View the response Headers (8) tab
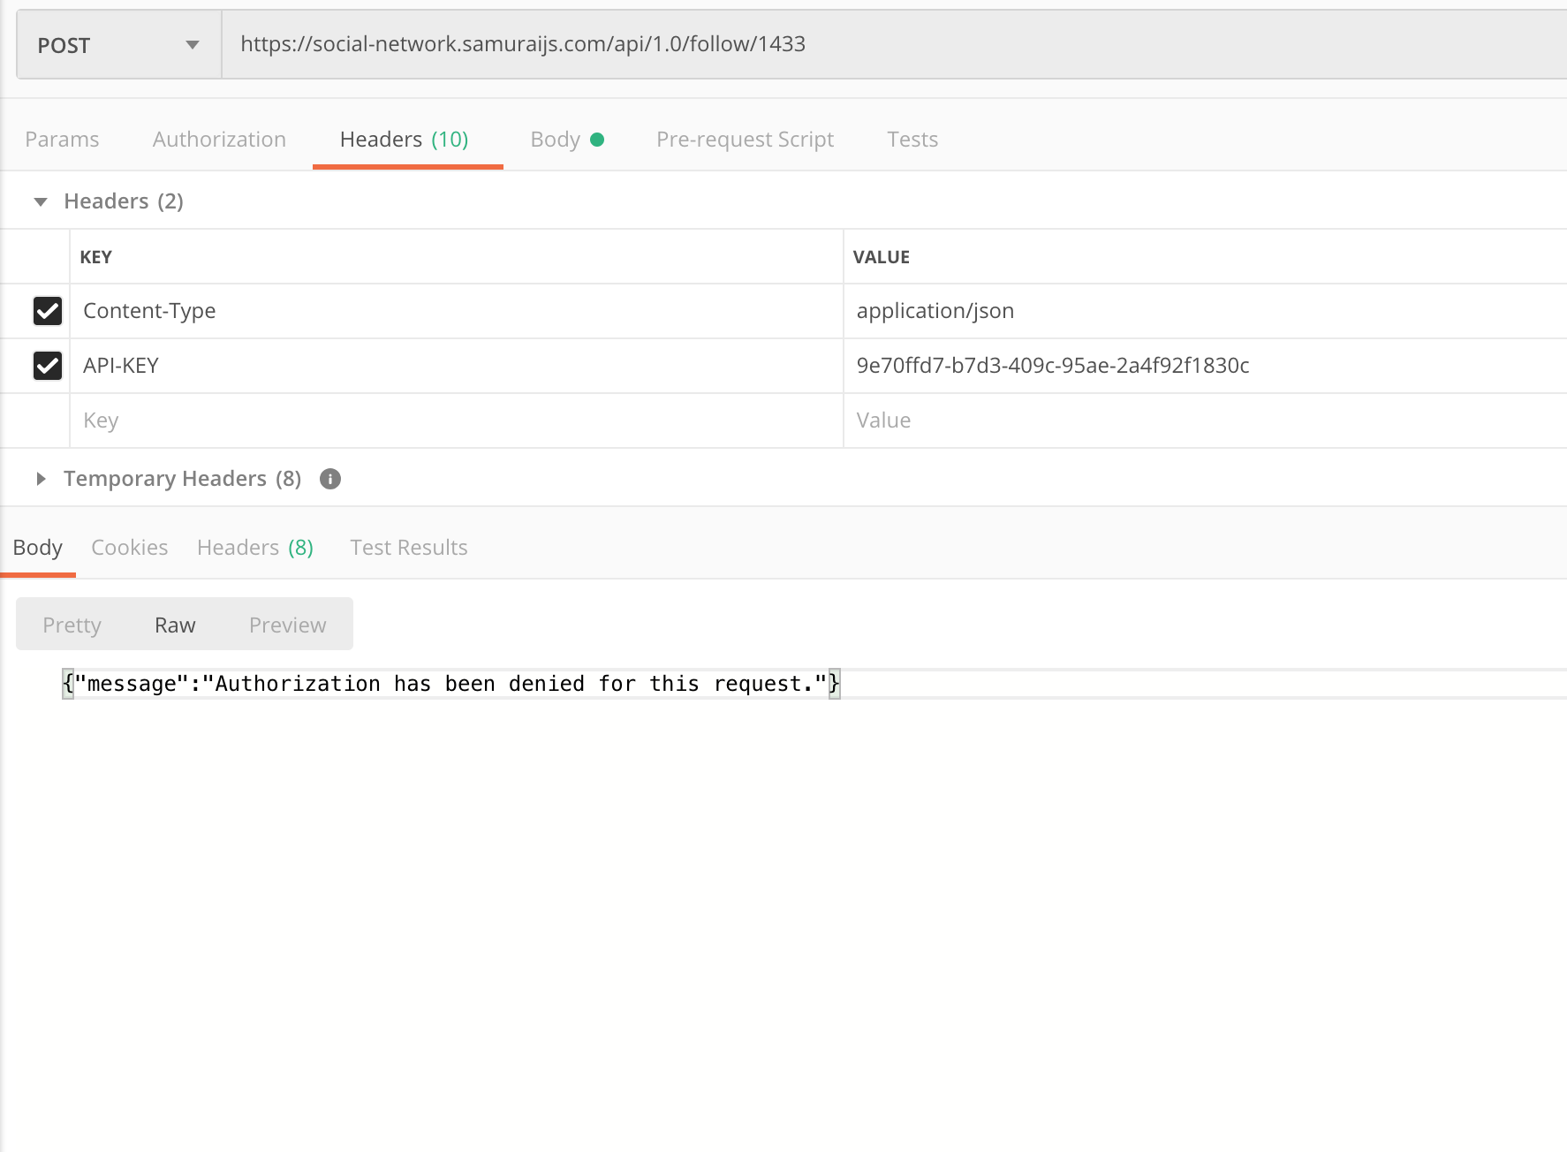1567x1152 pixels. (x=254, y=548)
